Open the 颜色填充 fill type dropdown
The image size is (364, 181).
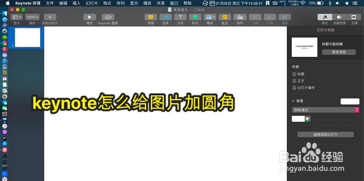click(325, 110)
